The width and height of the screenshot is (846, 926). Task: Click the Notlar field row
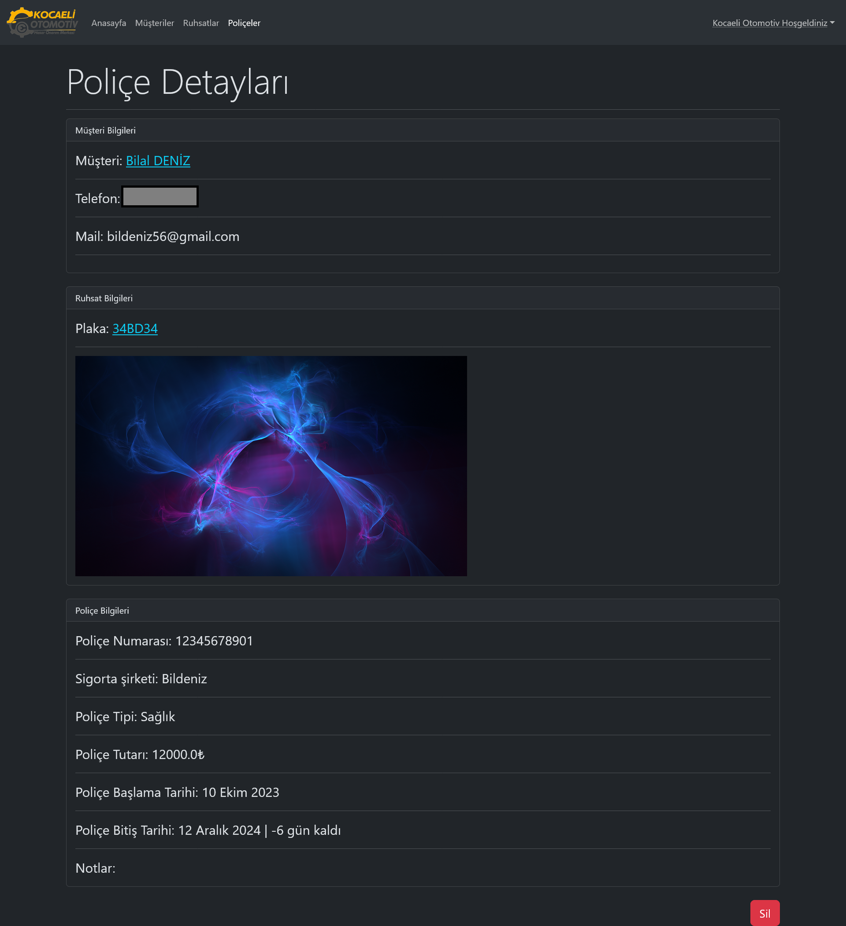(95, 868)
